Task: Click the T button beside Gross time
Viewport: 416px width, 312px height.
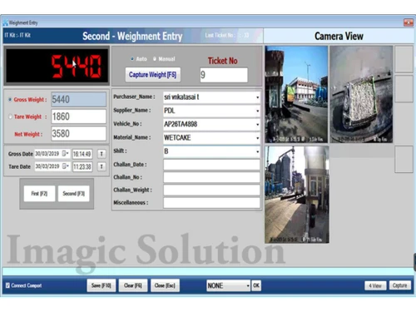Action: coord(102,154)
